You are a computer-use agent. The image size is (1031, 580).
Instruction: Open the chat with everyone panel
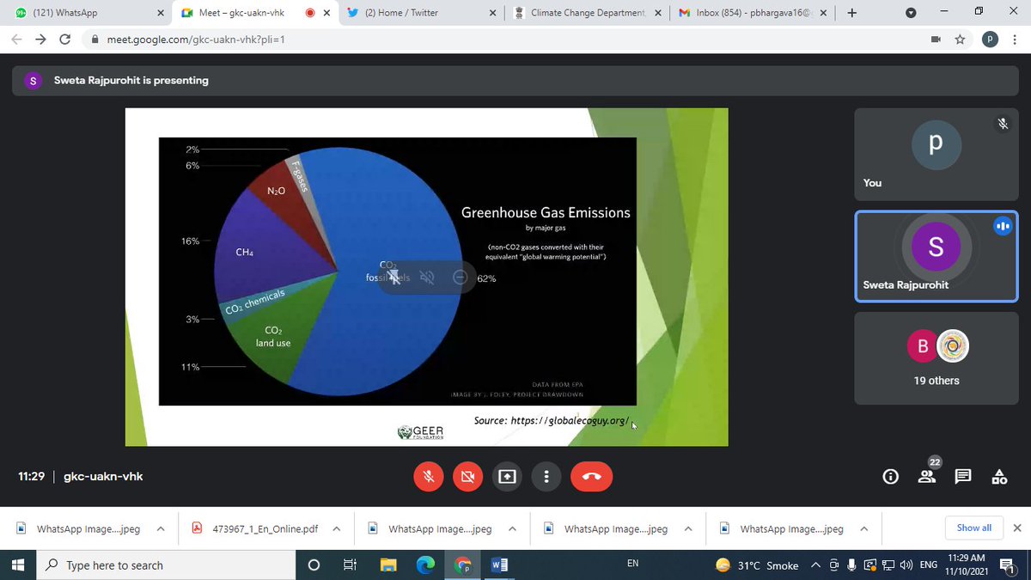pyautogui.click(x=963, y=476)
